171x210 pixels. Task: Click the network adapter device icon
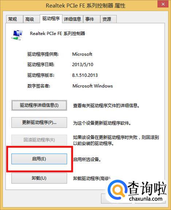click(17, 35)
